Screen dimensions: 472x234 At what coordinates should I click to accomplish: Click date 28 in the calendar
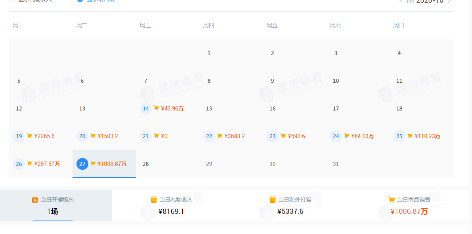coord(146,164)
